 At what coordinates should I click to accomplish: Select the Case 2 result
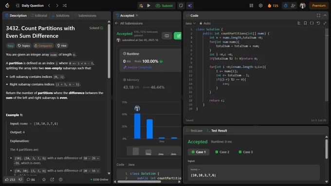[222, 152]
